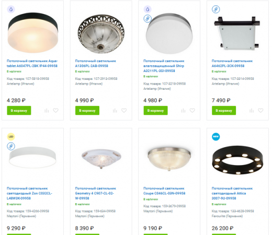
Task: Click compare icon for A1306PL-2AB lamp
Action: point(115,111)
